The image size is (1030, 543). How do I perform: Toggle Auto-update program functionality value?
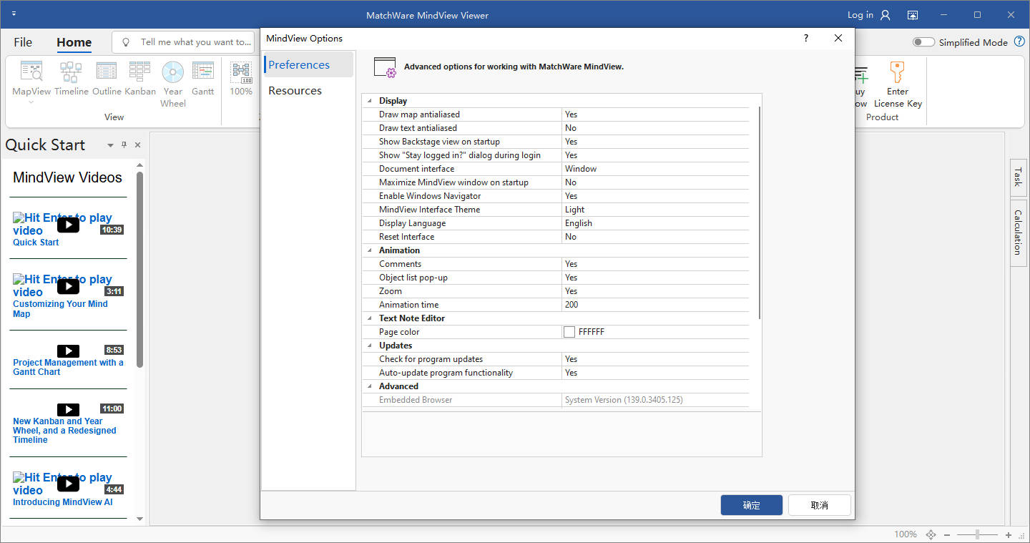pyautogui.click(x=655, y=373)
